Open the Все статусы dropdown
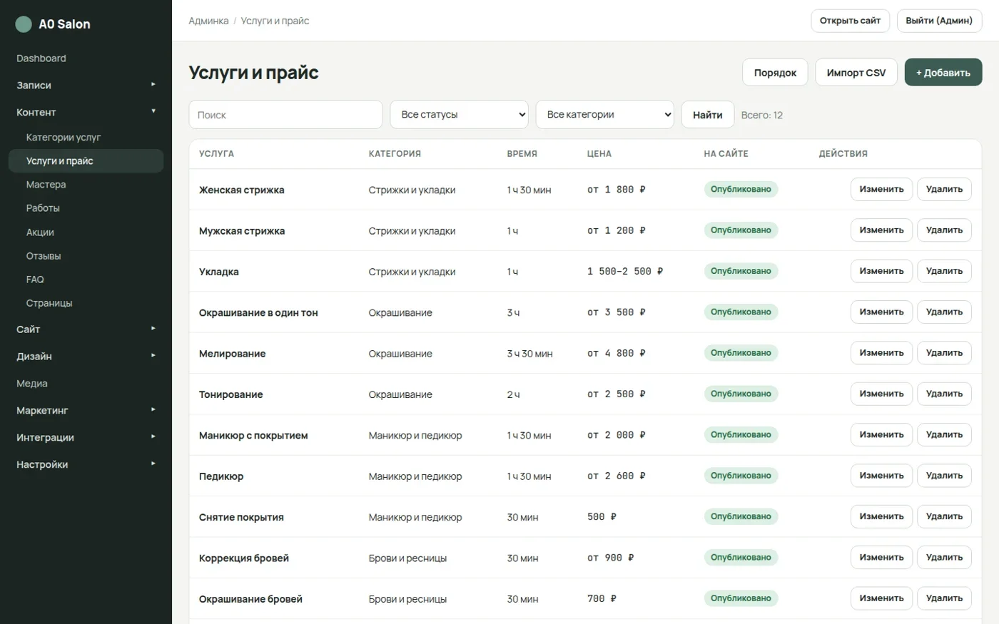This screenshot has height=624, width=999. [x=459, y=114]
